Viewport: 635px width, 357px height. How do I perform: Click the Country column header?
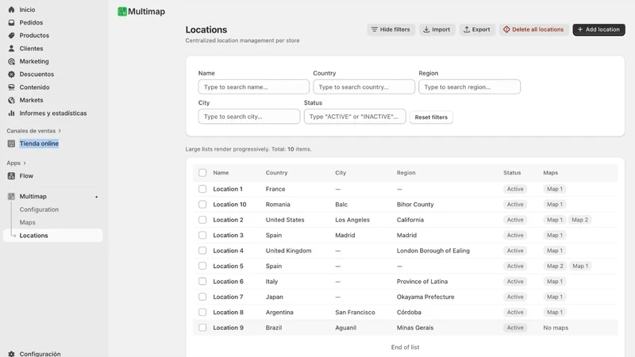276,172
